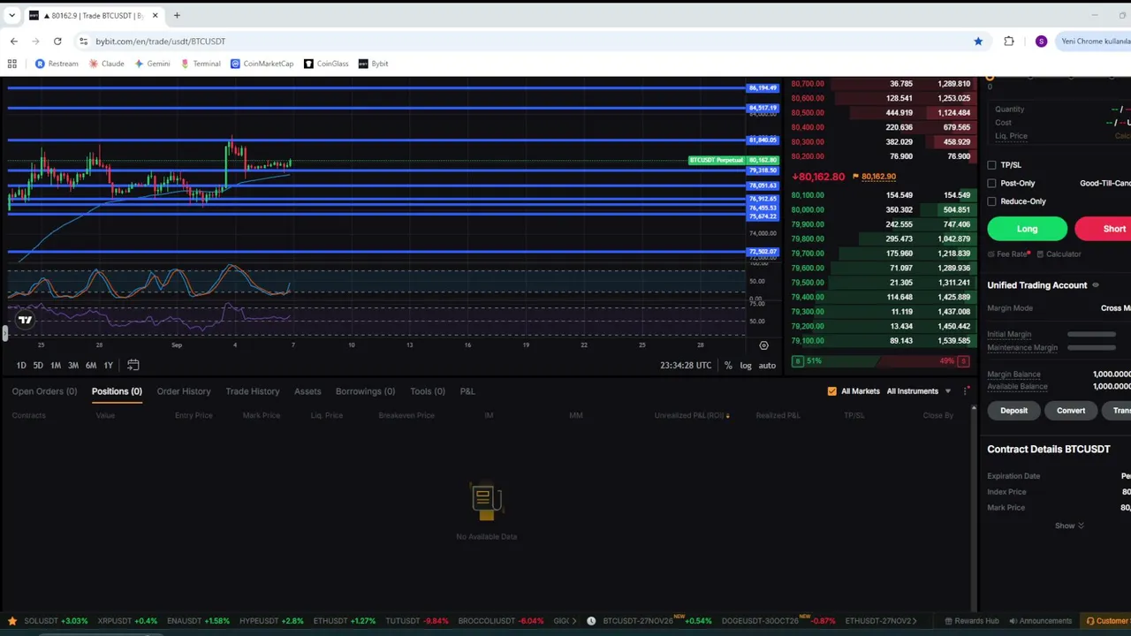
Task: Open the Calculator tool
Action: tap(1059, 254)
